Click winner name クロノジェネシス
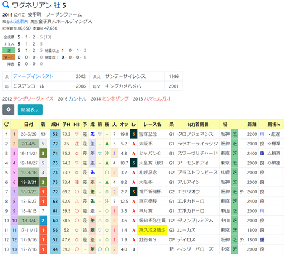The image size is (284, 256). pyautogui.click(x=195, y=134)
